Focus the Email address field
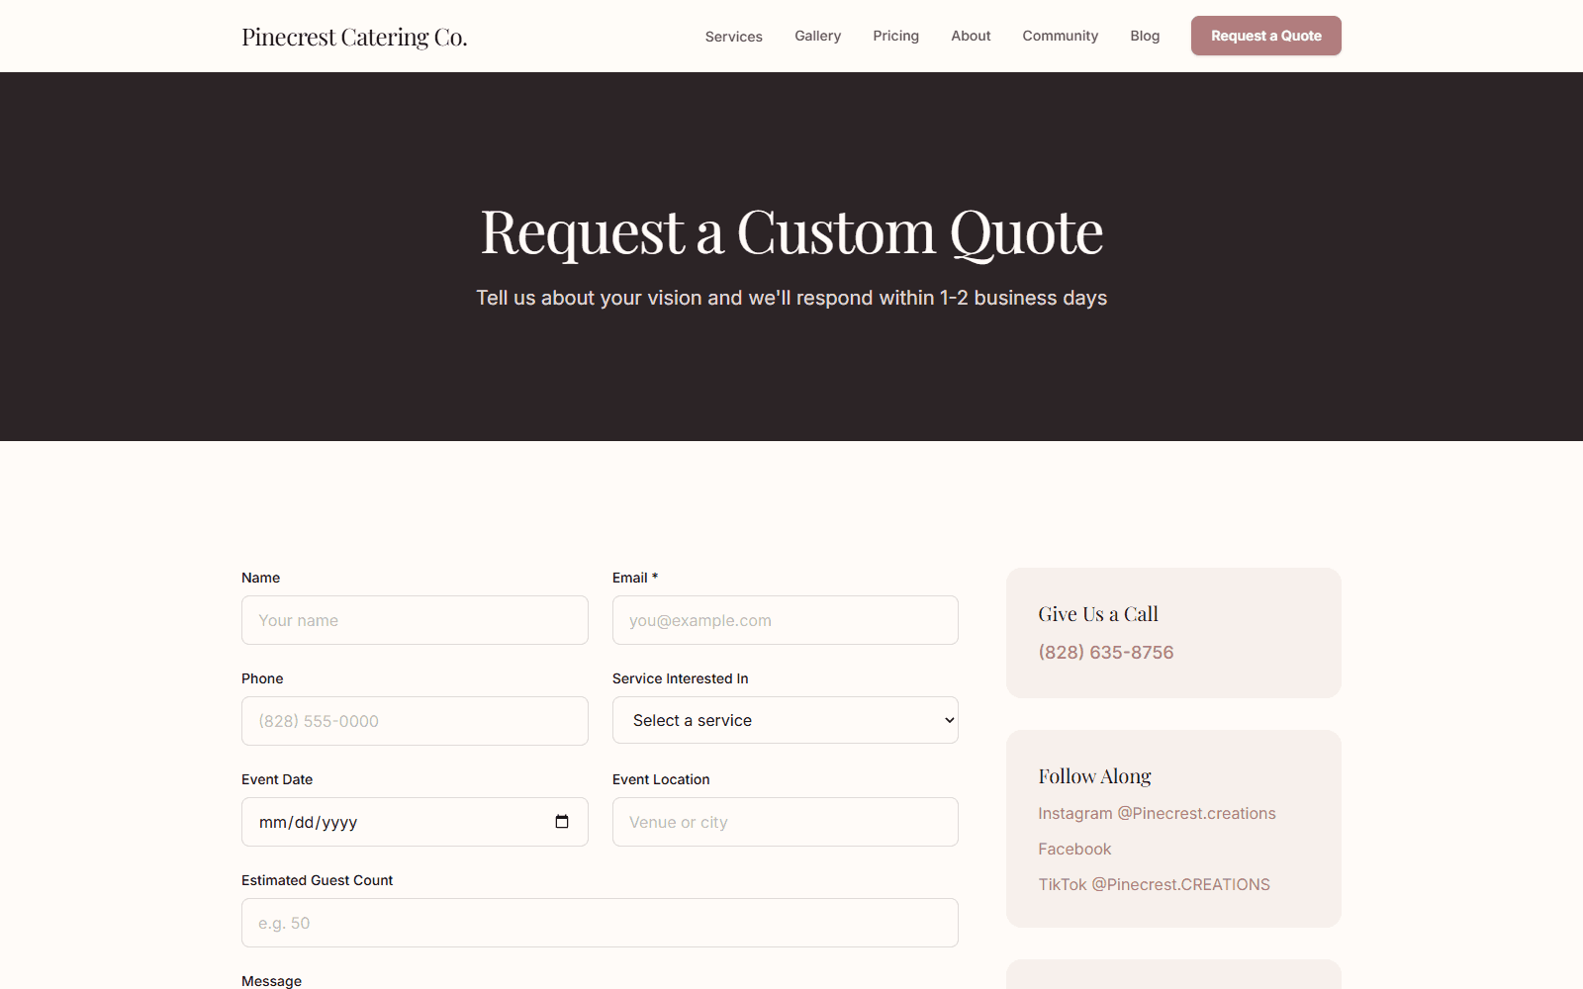Image resolution: width=1583 pixels, height=989 pixels. click(785, 620)
